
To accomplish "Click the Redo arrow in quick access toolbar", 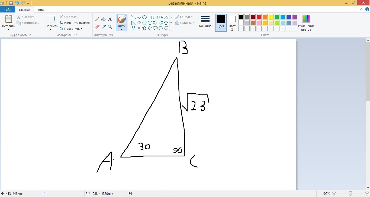I will [23, 3].
